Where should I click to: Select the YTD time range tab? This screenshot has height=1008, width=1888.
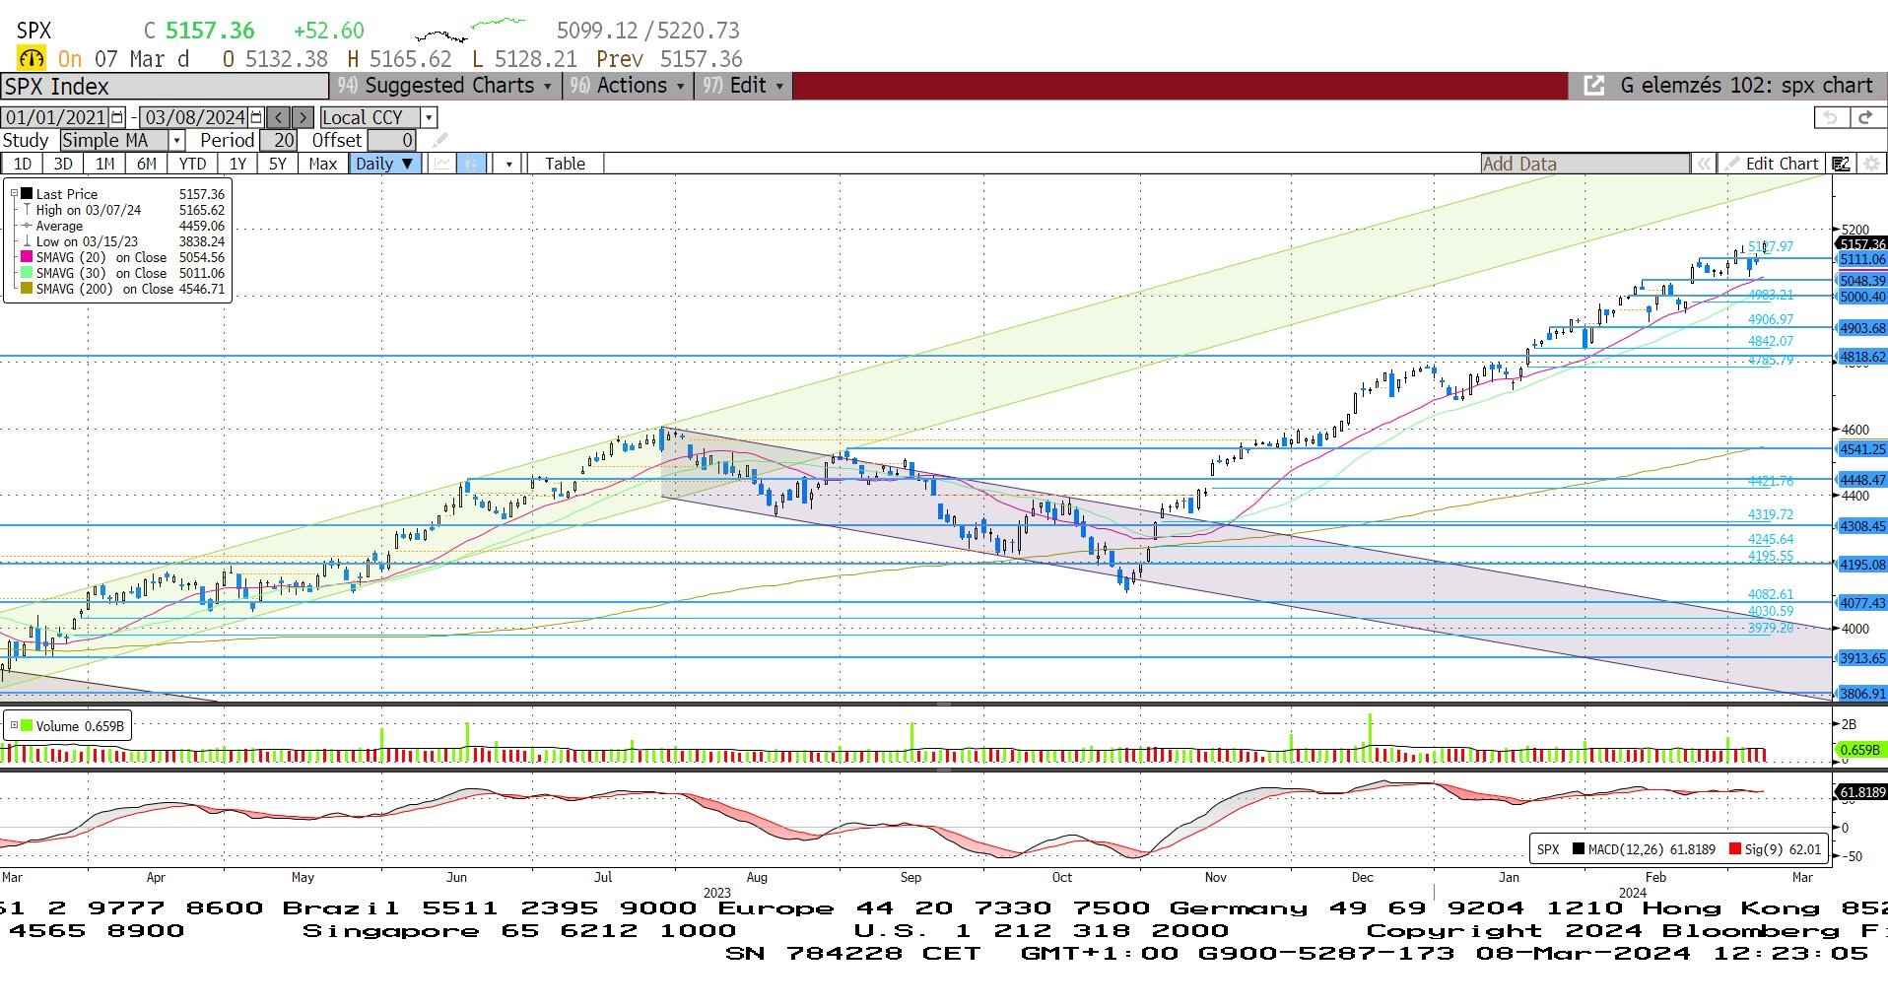click(192, 164)
